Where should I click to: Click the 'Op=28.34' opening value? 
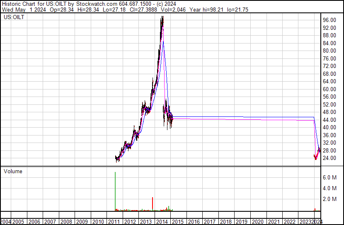pyautogui.click(x=62, y=10)
